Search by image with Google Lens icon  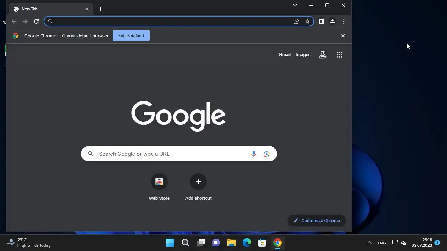point(266,154)
